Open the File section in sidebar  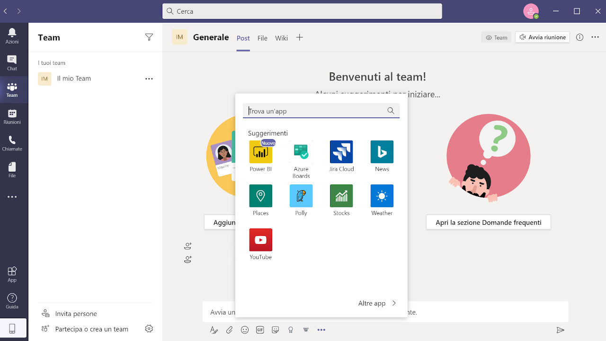pos(12,169)
